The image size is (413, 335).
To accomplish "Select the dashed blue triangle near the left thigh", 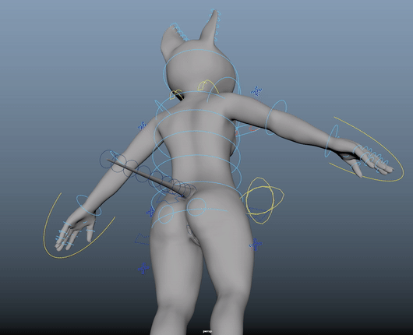I will [x=143, y=238].
